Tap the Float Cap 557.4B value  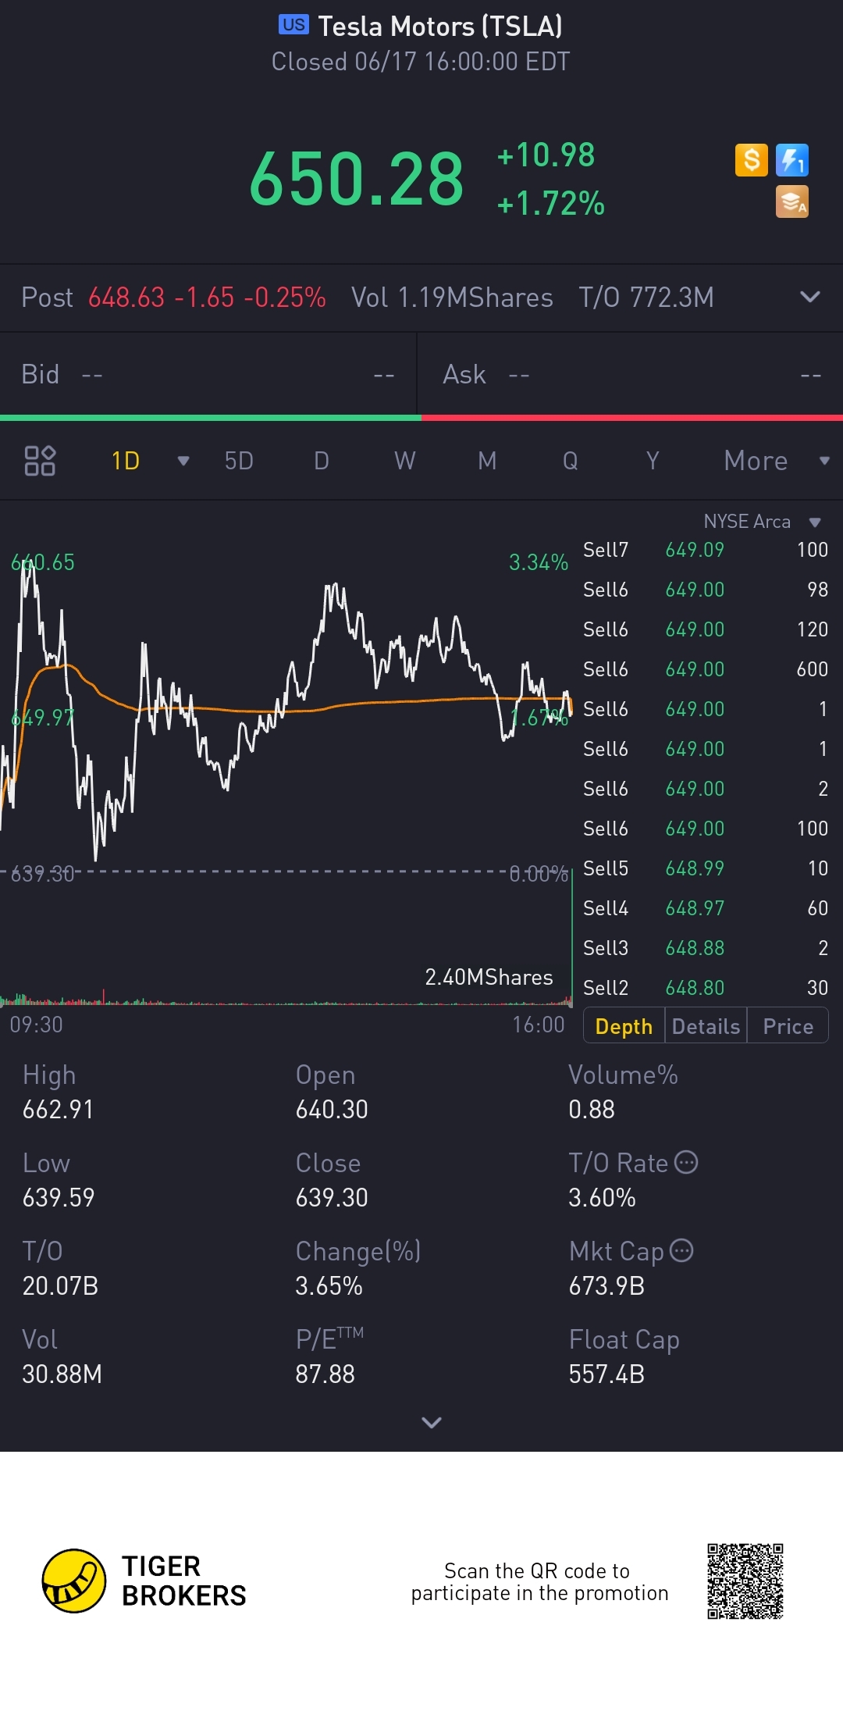point(606,1374)
